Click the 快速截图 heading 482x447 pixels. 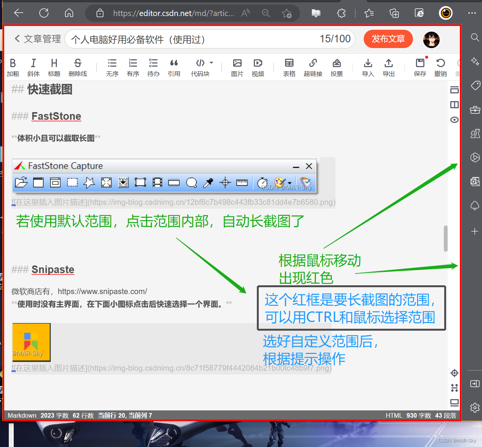tap(50, 90)
